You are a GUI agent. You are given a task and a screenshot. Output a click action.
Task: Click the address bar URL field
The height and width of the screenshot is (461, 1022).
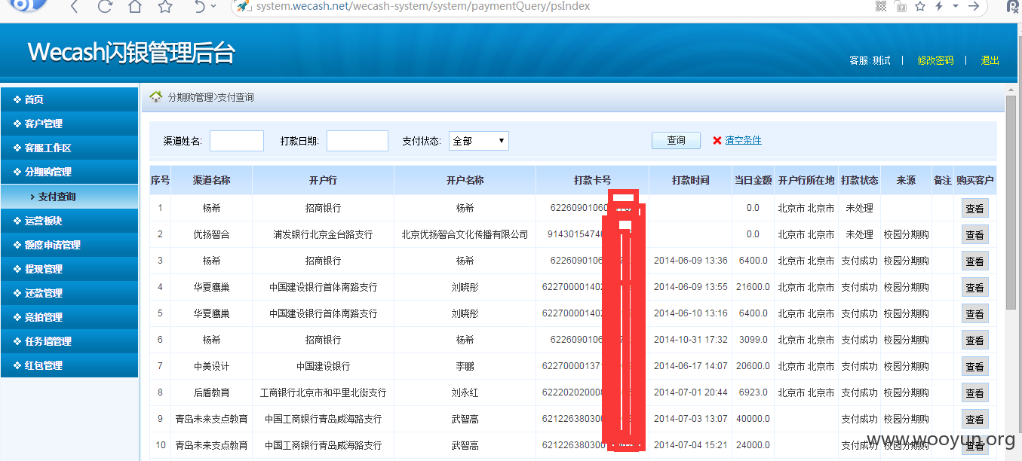[558, 6]
